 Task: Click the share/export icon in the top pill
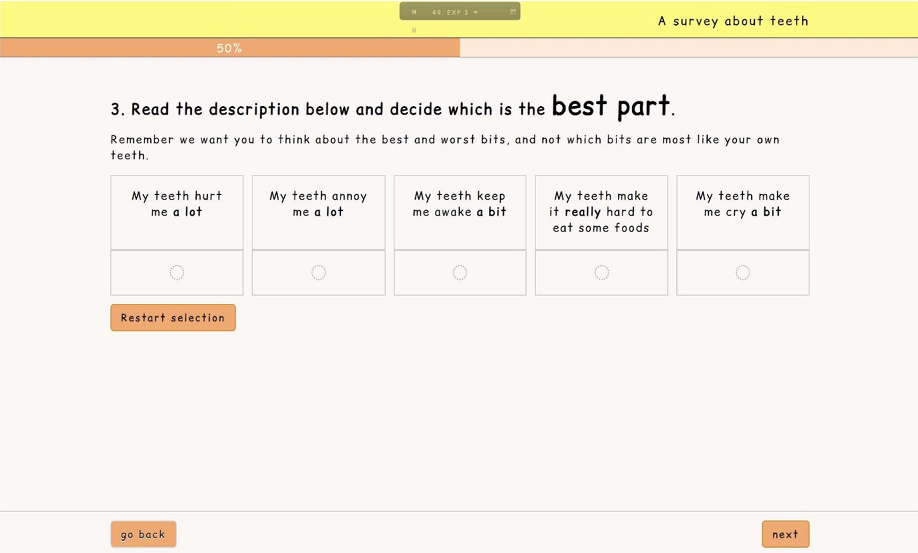(513, 12)
